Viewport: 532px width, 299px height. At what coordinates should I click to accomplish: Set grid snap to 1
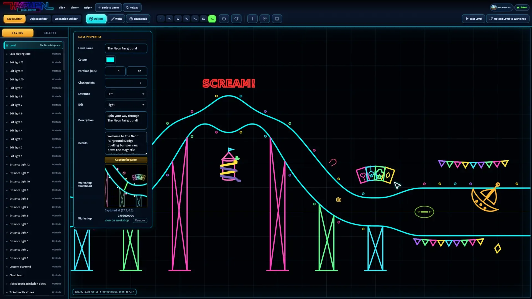(161, 19)
